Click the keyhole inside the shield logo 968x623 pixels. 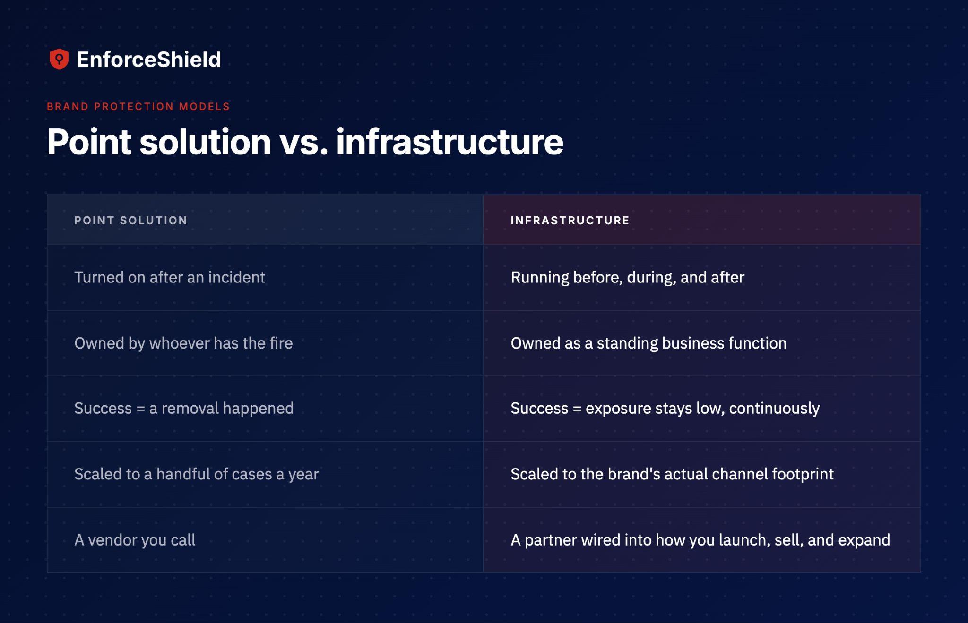(x=59, y=59)
